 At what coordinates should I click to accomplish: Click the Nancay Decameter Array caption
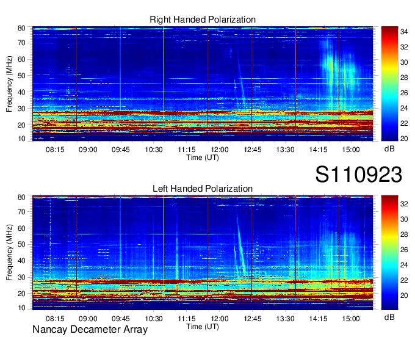pos(90,330)
